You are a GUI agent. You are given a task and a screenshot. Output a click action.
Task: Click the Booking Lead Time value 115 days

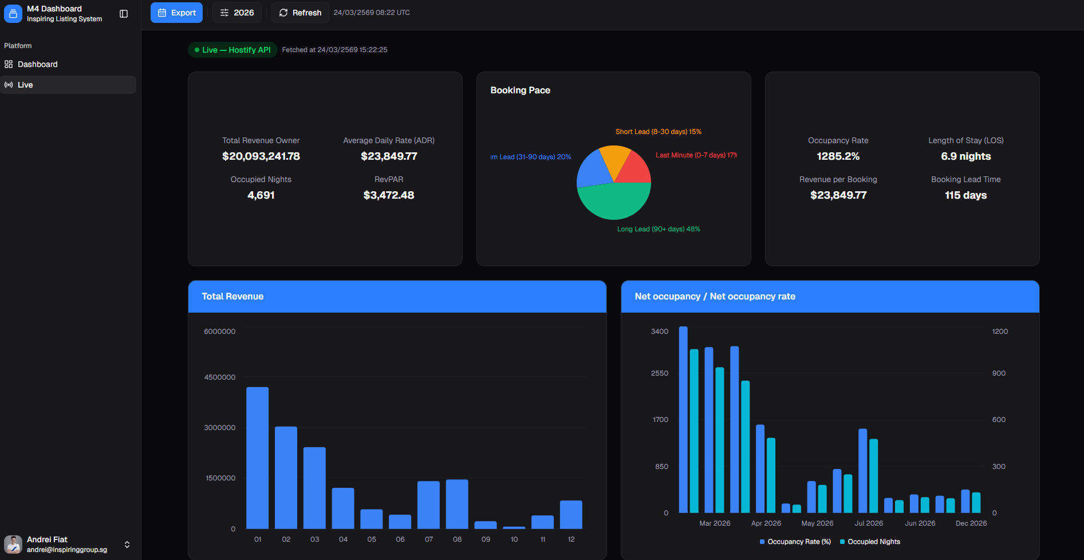coord(966,195)
